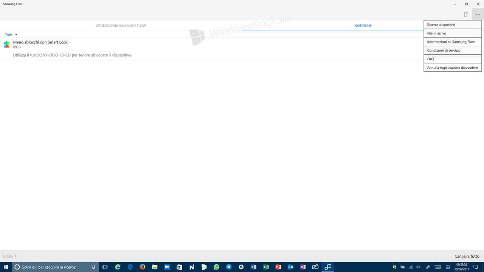The image size is (484, 272).
Task: Click the touch keyboard tray icon
Action: pos(437,267)
